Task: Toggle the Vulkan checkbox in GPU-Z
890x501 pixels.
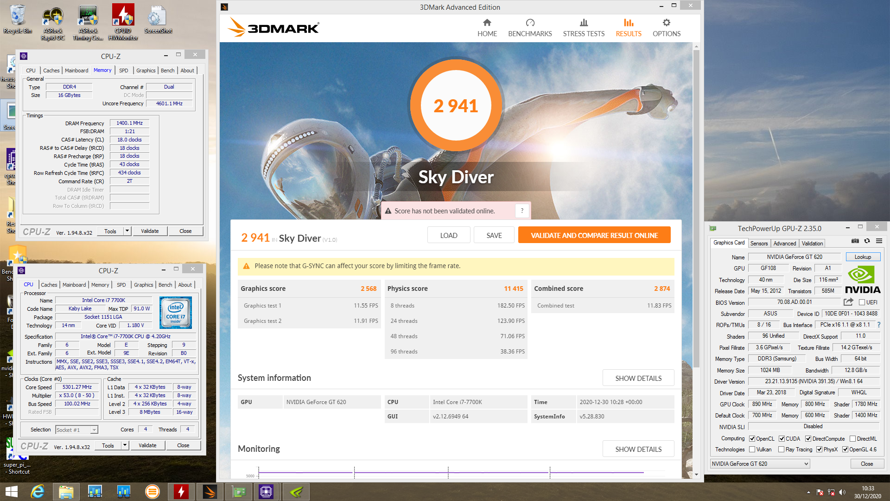Action: [x=752, y=450]
